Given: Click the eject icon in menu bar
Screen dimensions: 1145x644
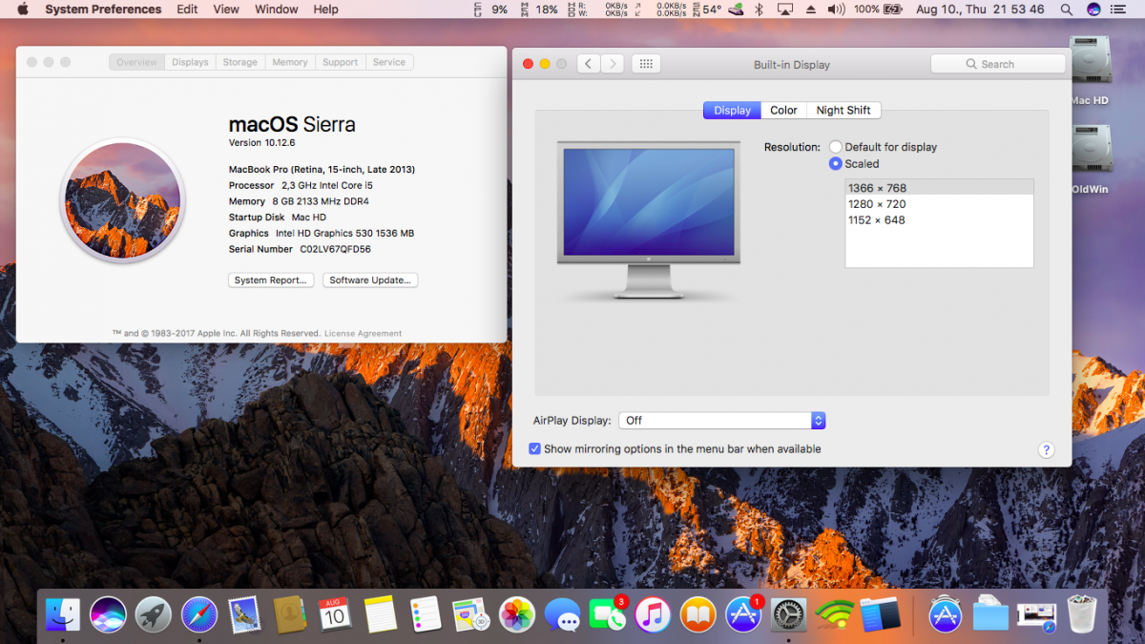Looking at the screenshot, I should [x=811, y=10].
